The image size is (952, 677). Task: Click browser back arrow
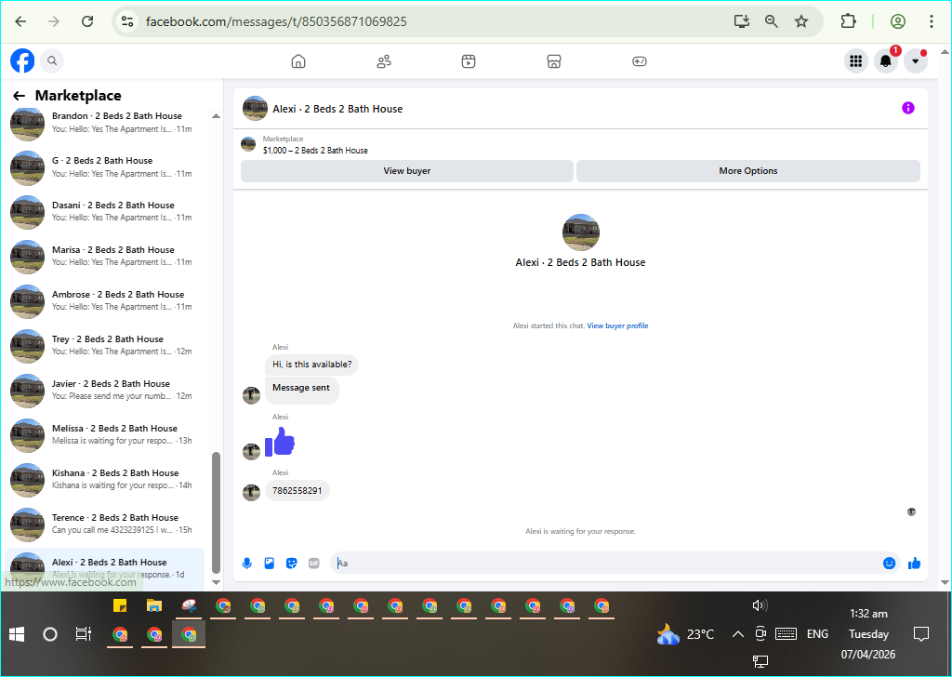(20, 22)
